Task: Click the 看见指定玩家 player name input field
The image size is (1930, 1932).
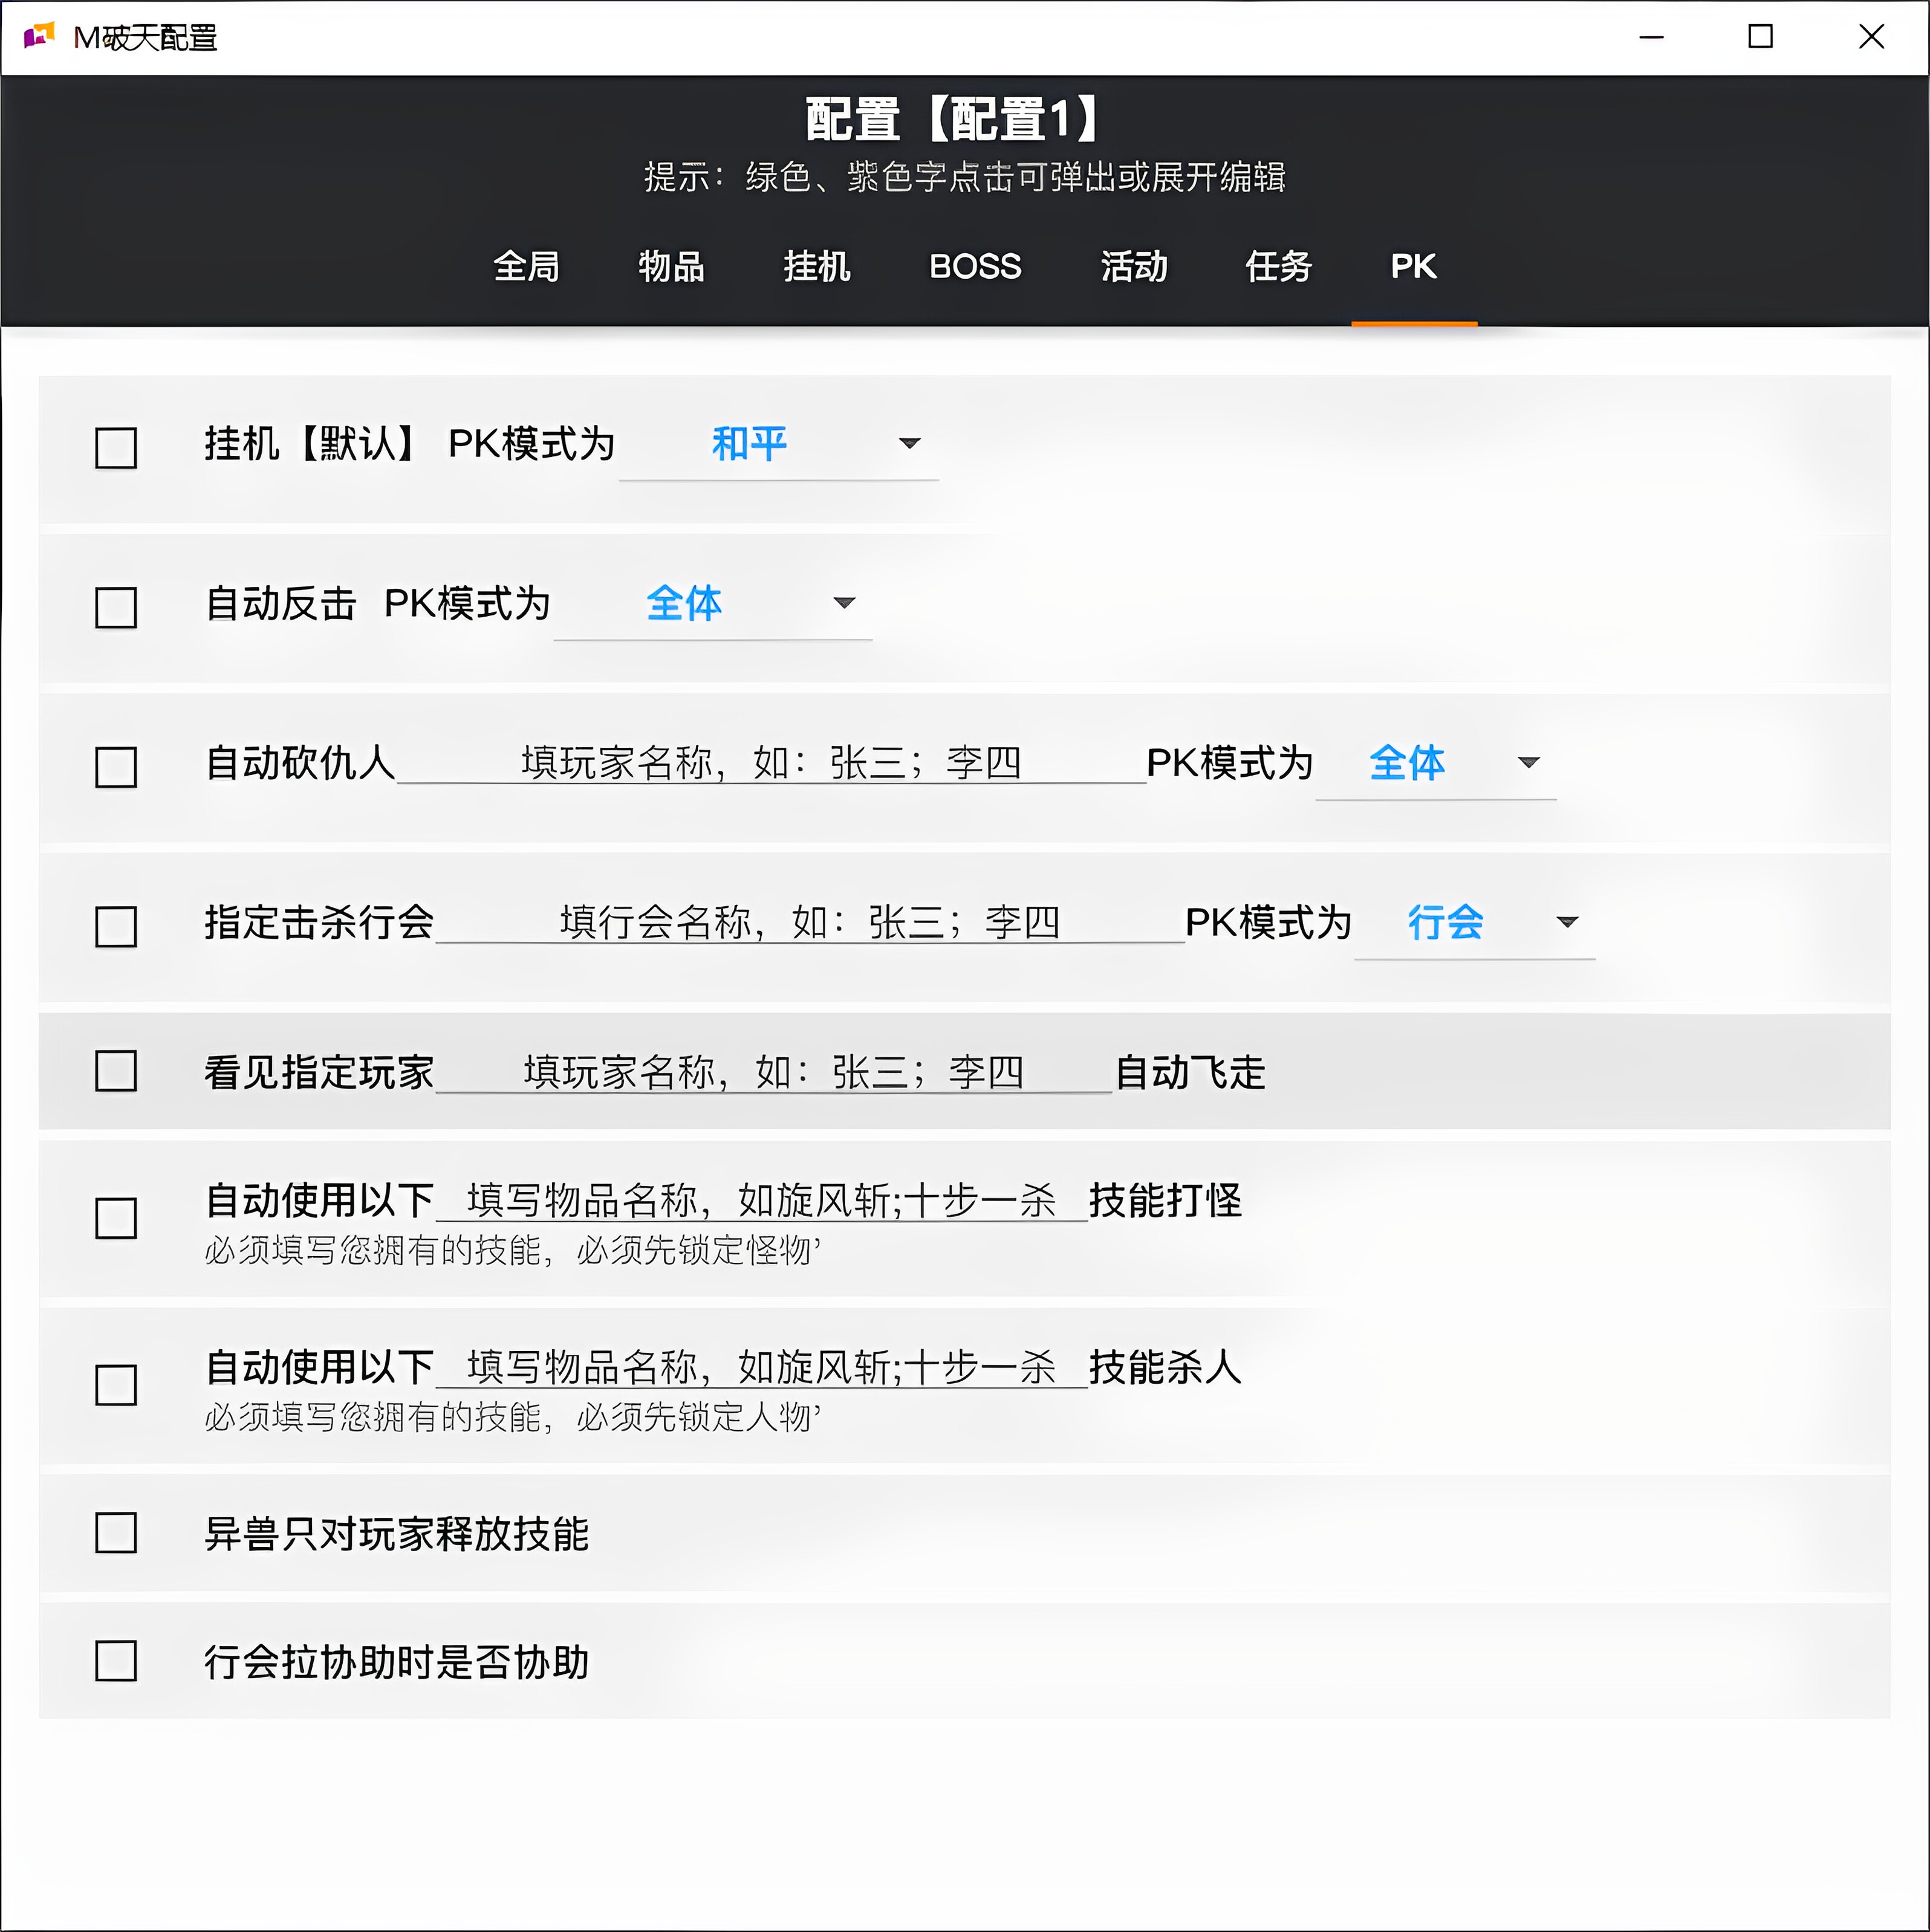Action: tap(774, 1072)
